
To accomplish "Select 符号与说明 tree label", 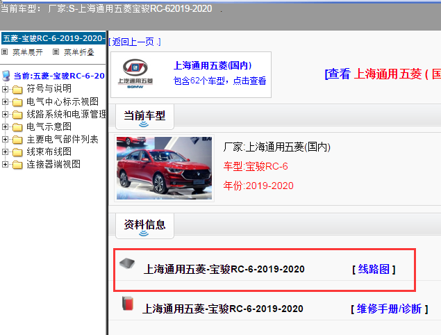I will tap(49, 89).
